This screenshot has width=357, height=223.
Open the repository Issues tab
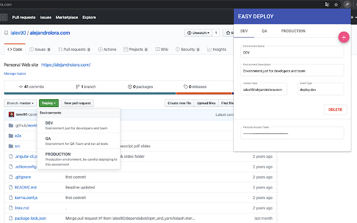tap(40, 50)
